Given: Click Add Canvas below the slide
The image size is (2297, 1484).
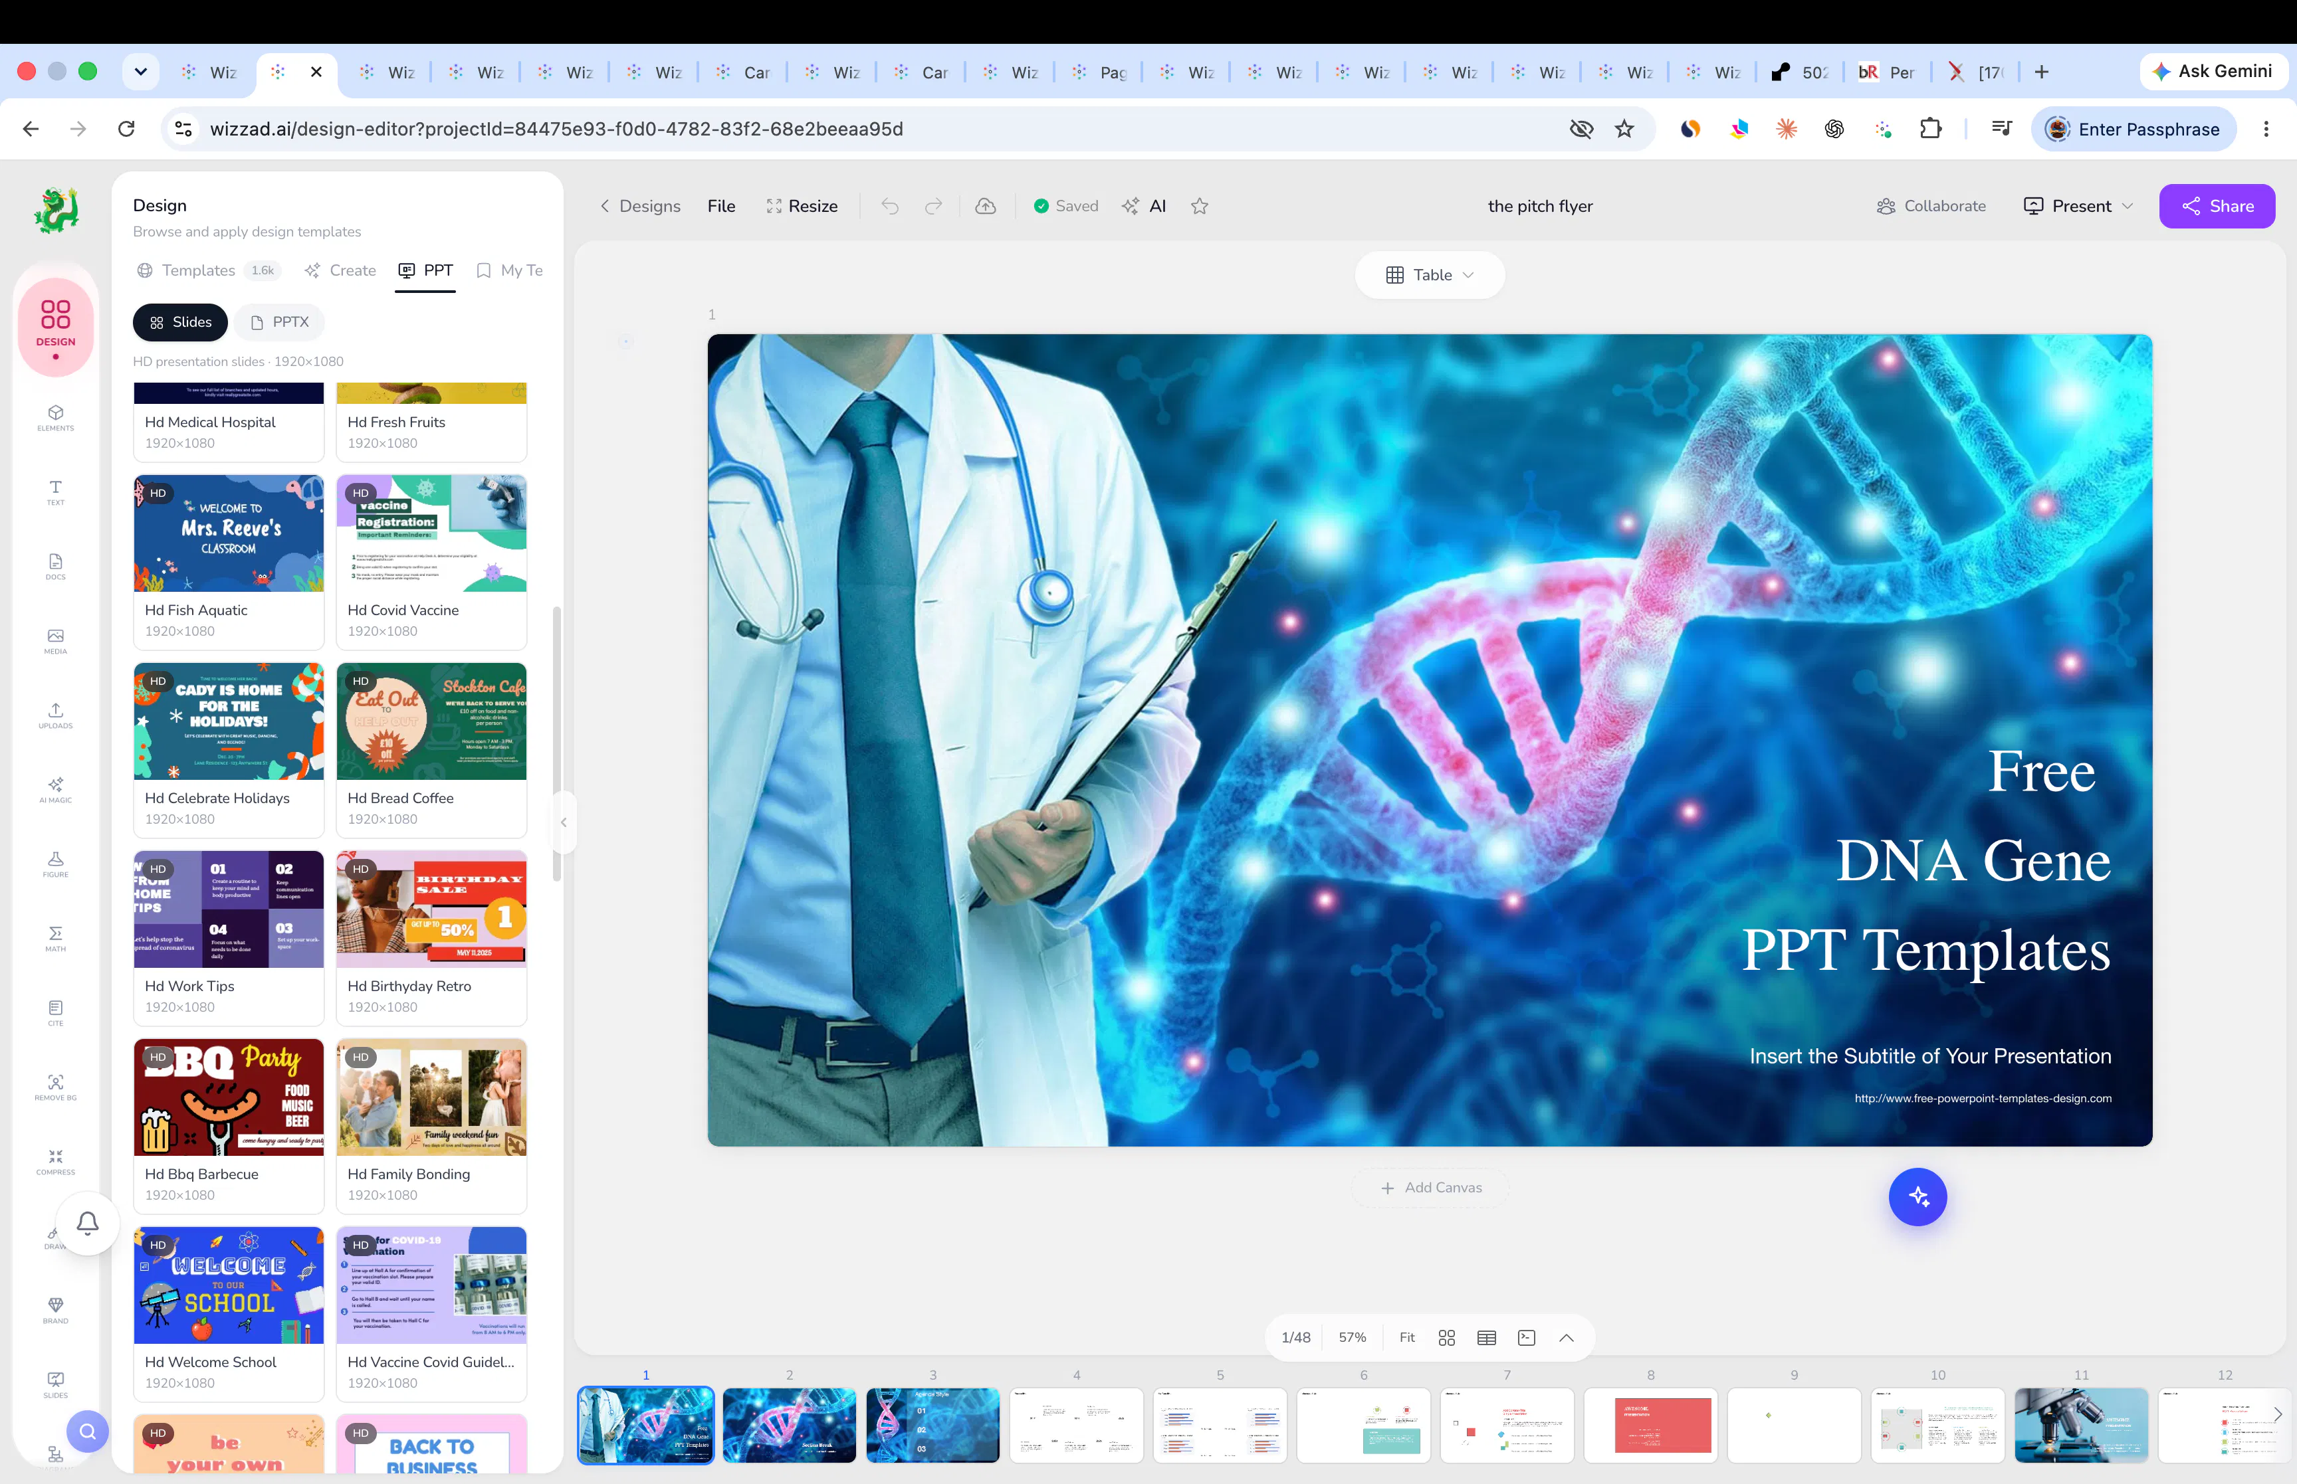Looking at the screenshot, I should (x=1432, y=1187).
